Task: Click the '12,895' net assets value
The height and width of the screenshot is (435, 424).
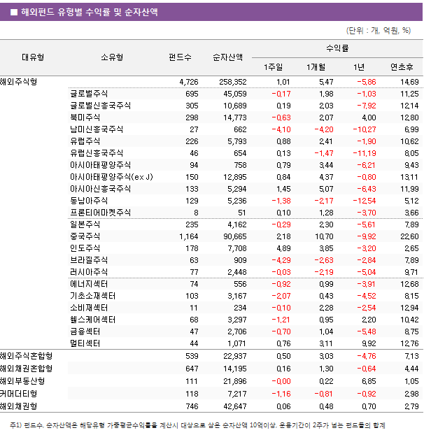Action: (x=235, y=177)
